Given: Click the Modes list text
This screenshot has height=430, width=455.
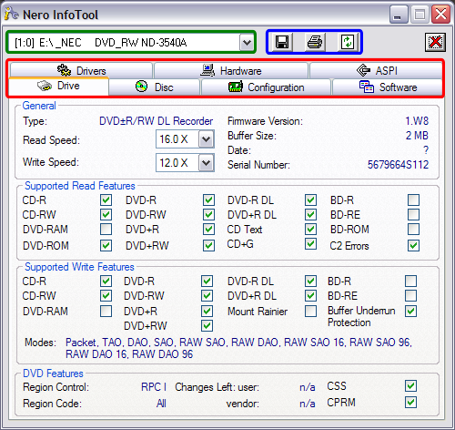Looking at the screenshot, I should [238, 348].
